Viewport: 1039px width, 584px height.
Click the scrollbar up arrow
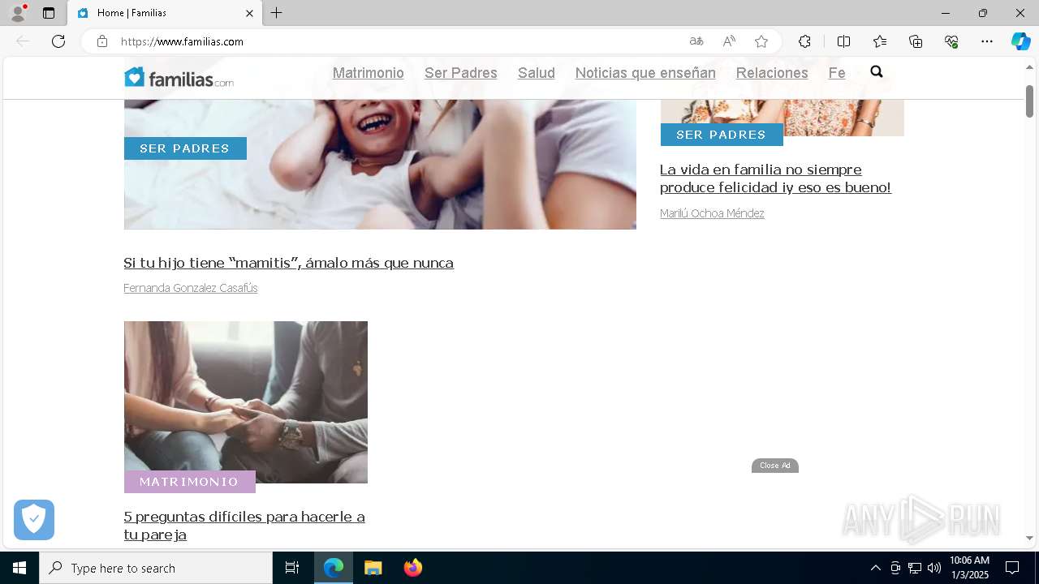click(1029, 67)
